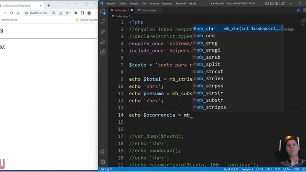The width and height of the screenshot is (306, 172).
Task: Switch to the Helpers.php editor tab
Action: (x=149, y=10)
